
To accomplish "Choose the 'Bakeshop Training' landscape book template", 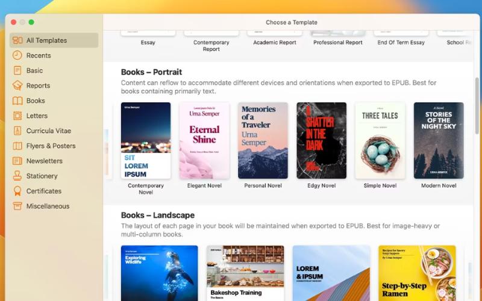I will click(x=245, y=273).
